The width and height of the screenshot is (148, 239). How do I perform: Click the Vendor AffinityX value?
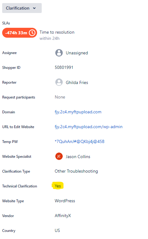63,216
